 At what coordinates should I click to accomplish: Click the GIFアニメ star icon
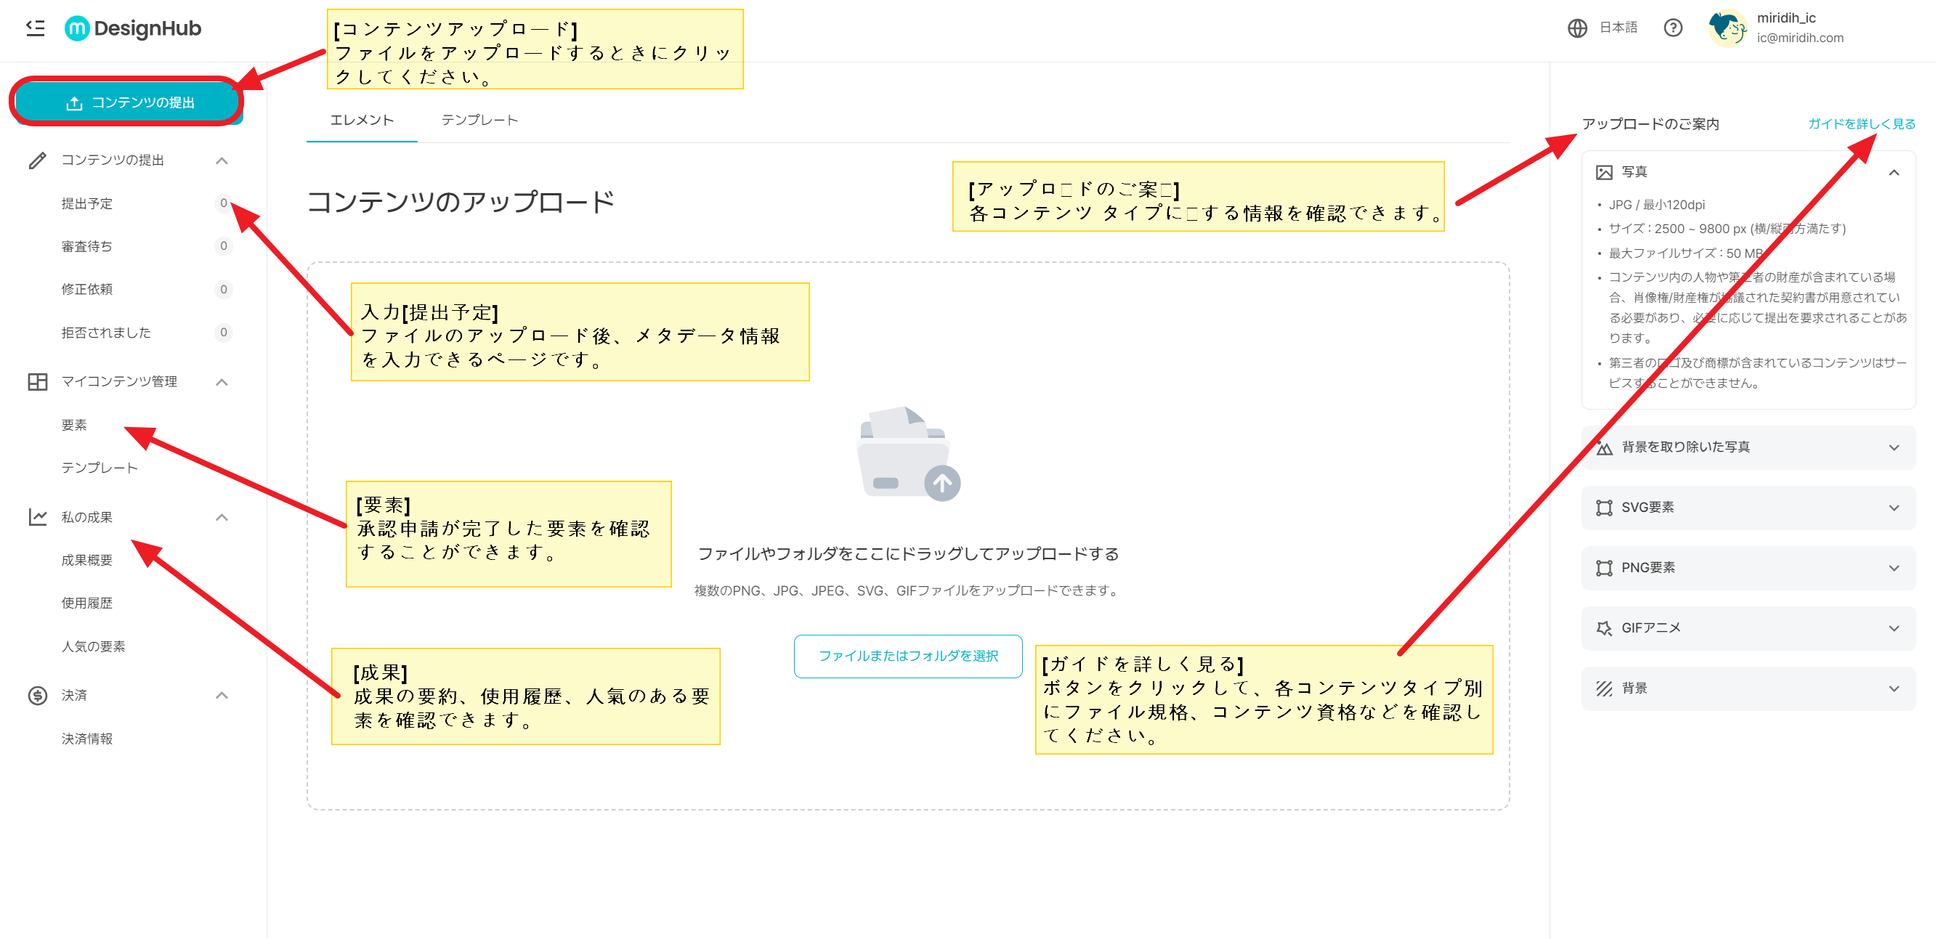click(x=1605, y=628)
